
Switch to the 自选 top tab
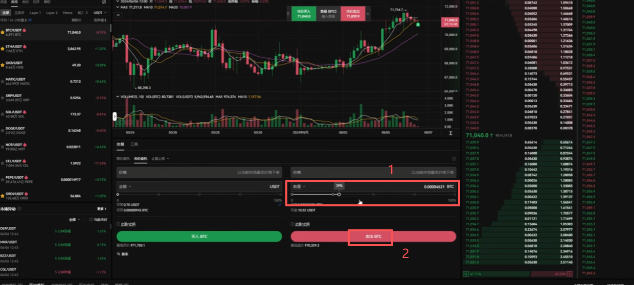4,2
